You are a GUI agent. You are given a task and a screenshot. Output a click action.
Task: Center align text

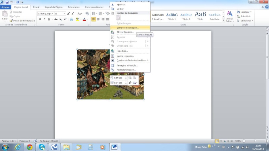98,19
